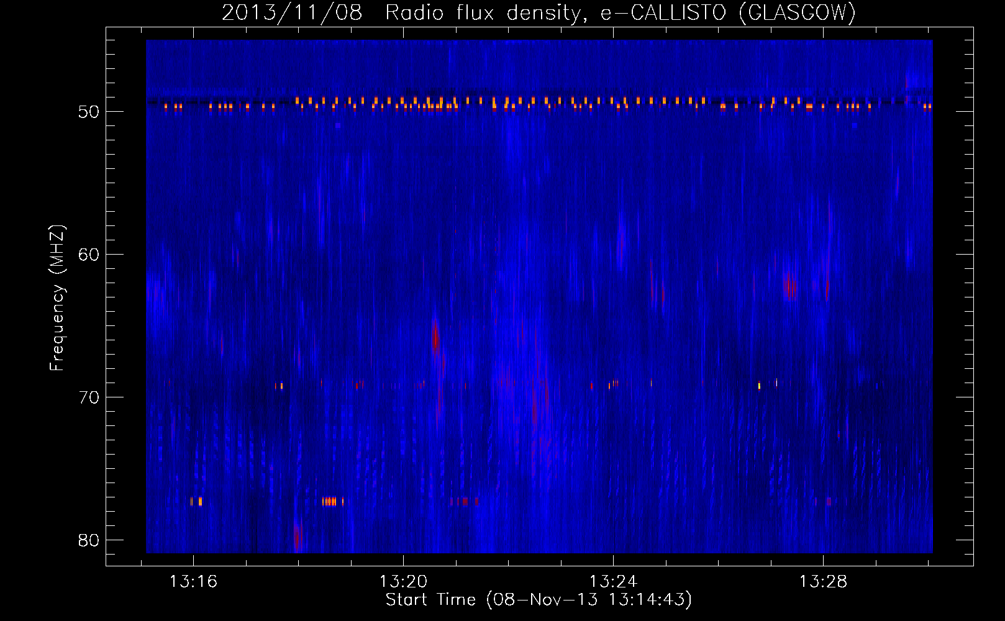Click the '13:28' time tick label
This screenshot has height=621, width=1005.
coord(823,582)
